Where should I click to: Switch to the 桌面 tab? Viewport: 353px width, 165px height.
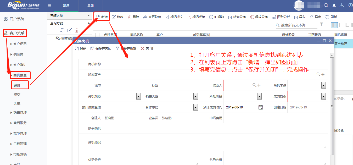(91, 5)
